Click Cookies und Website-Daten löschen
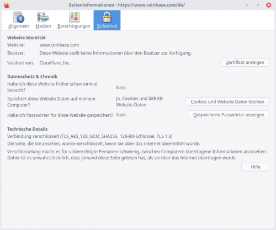Screen dimensions: 276x230 click(227, 101)
